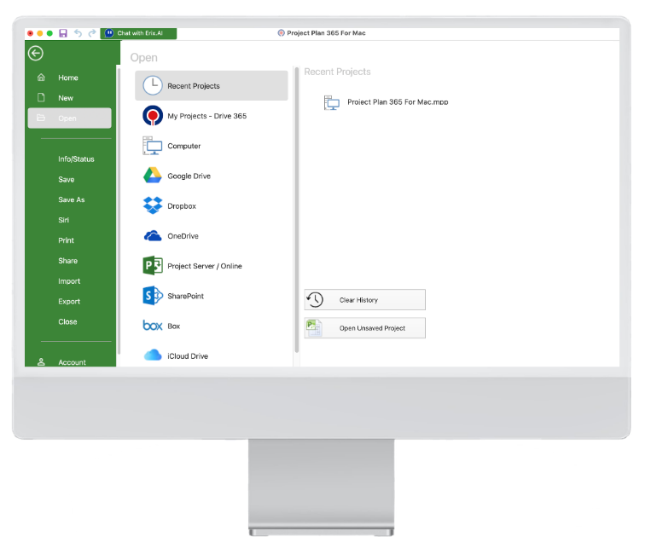
Task: Open the Print option
Action: [x=66, y=240]
